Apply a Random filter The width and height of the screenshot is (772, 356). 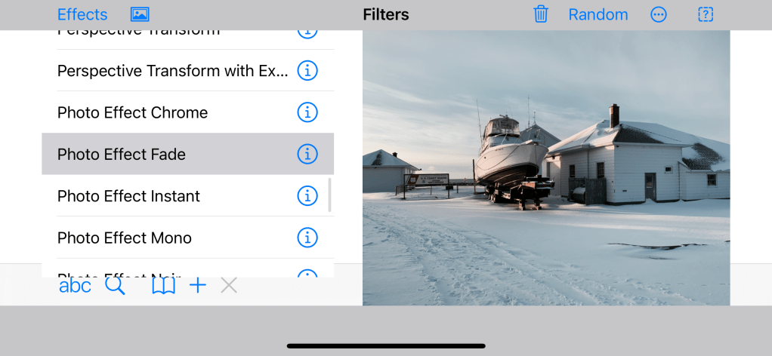[x=598, y=14]
